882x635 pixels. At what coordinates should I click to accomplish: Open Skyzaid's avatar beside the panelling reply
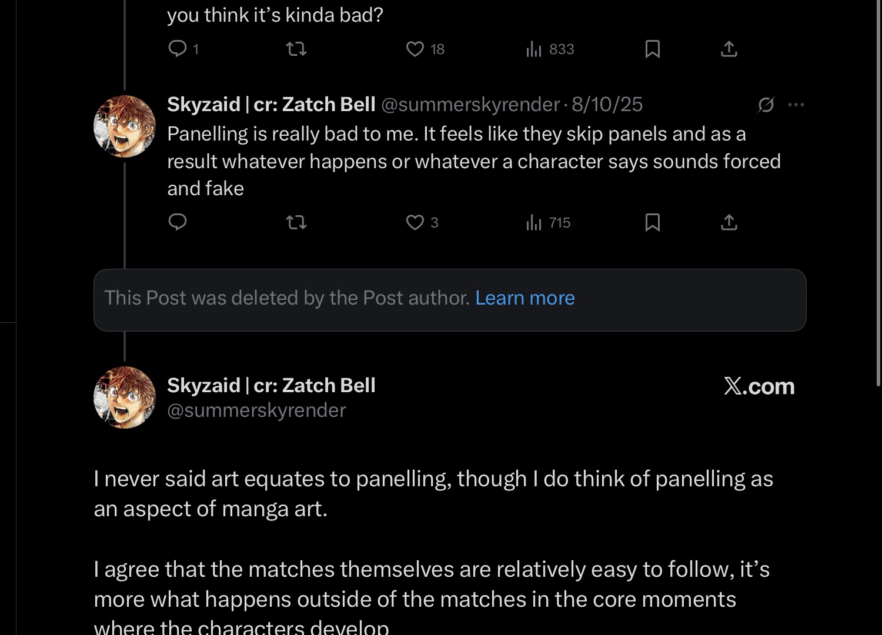(125, 126)
